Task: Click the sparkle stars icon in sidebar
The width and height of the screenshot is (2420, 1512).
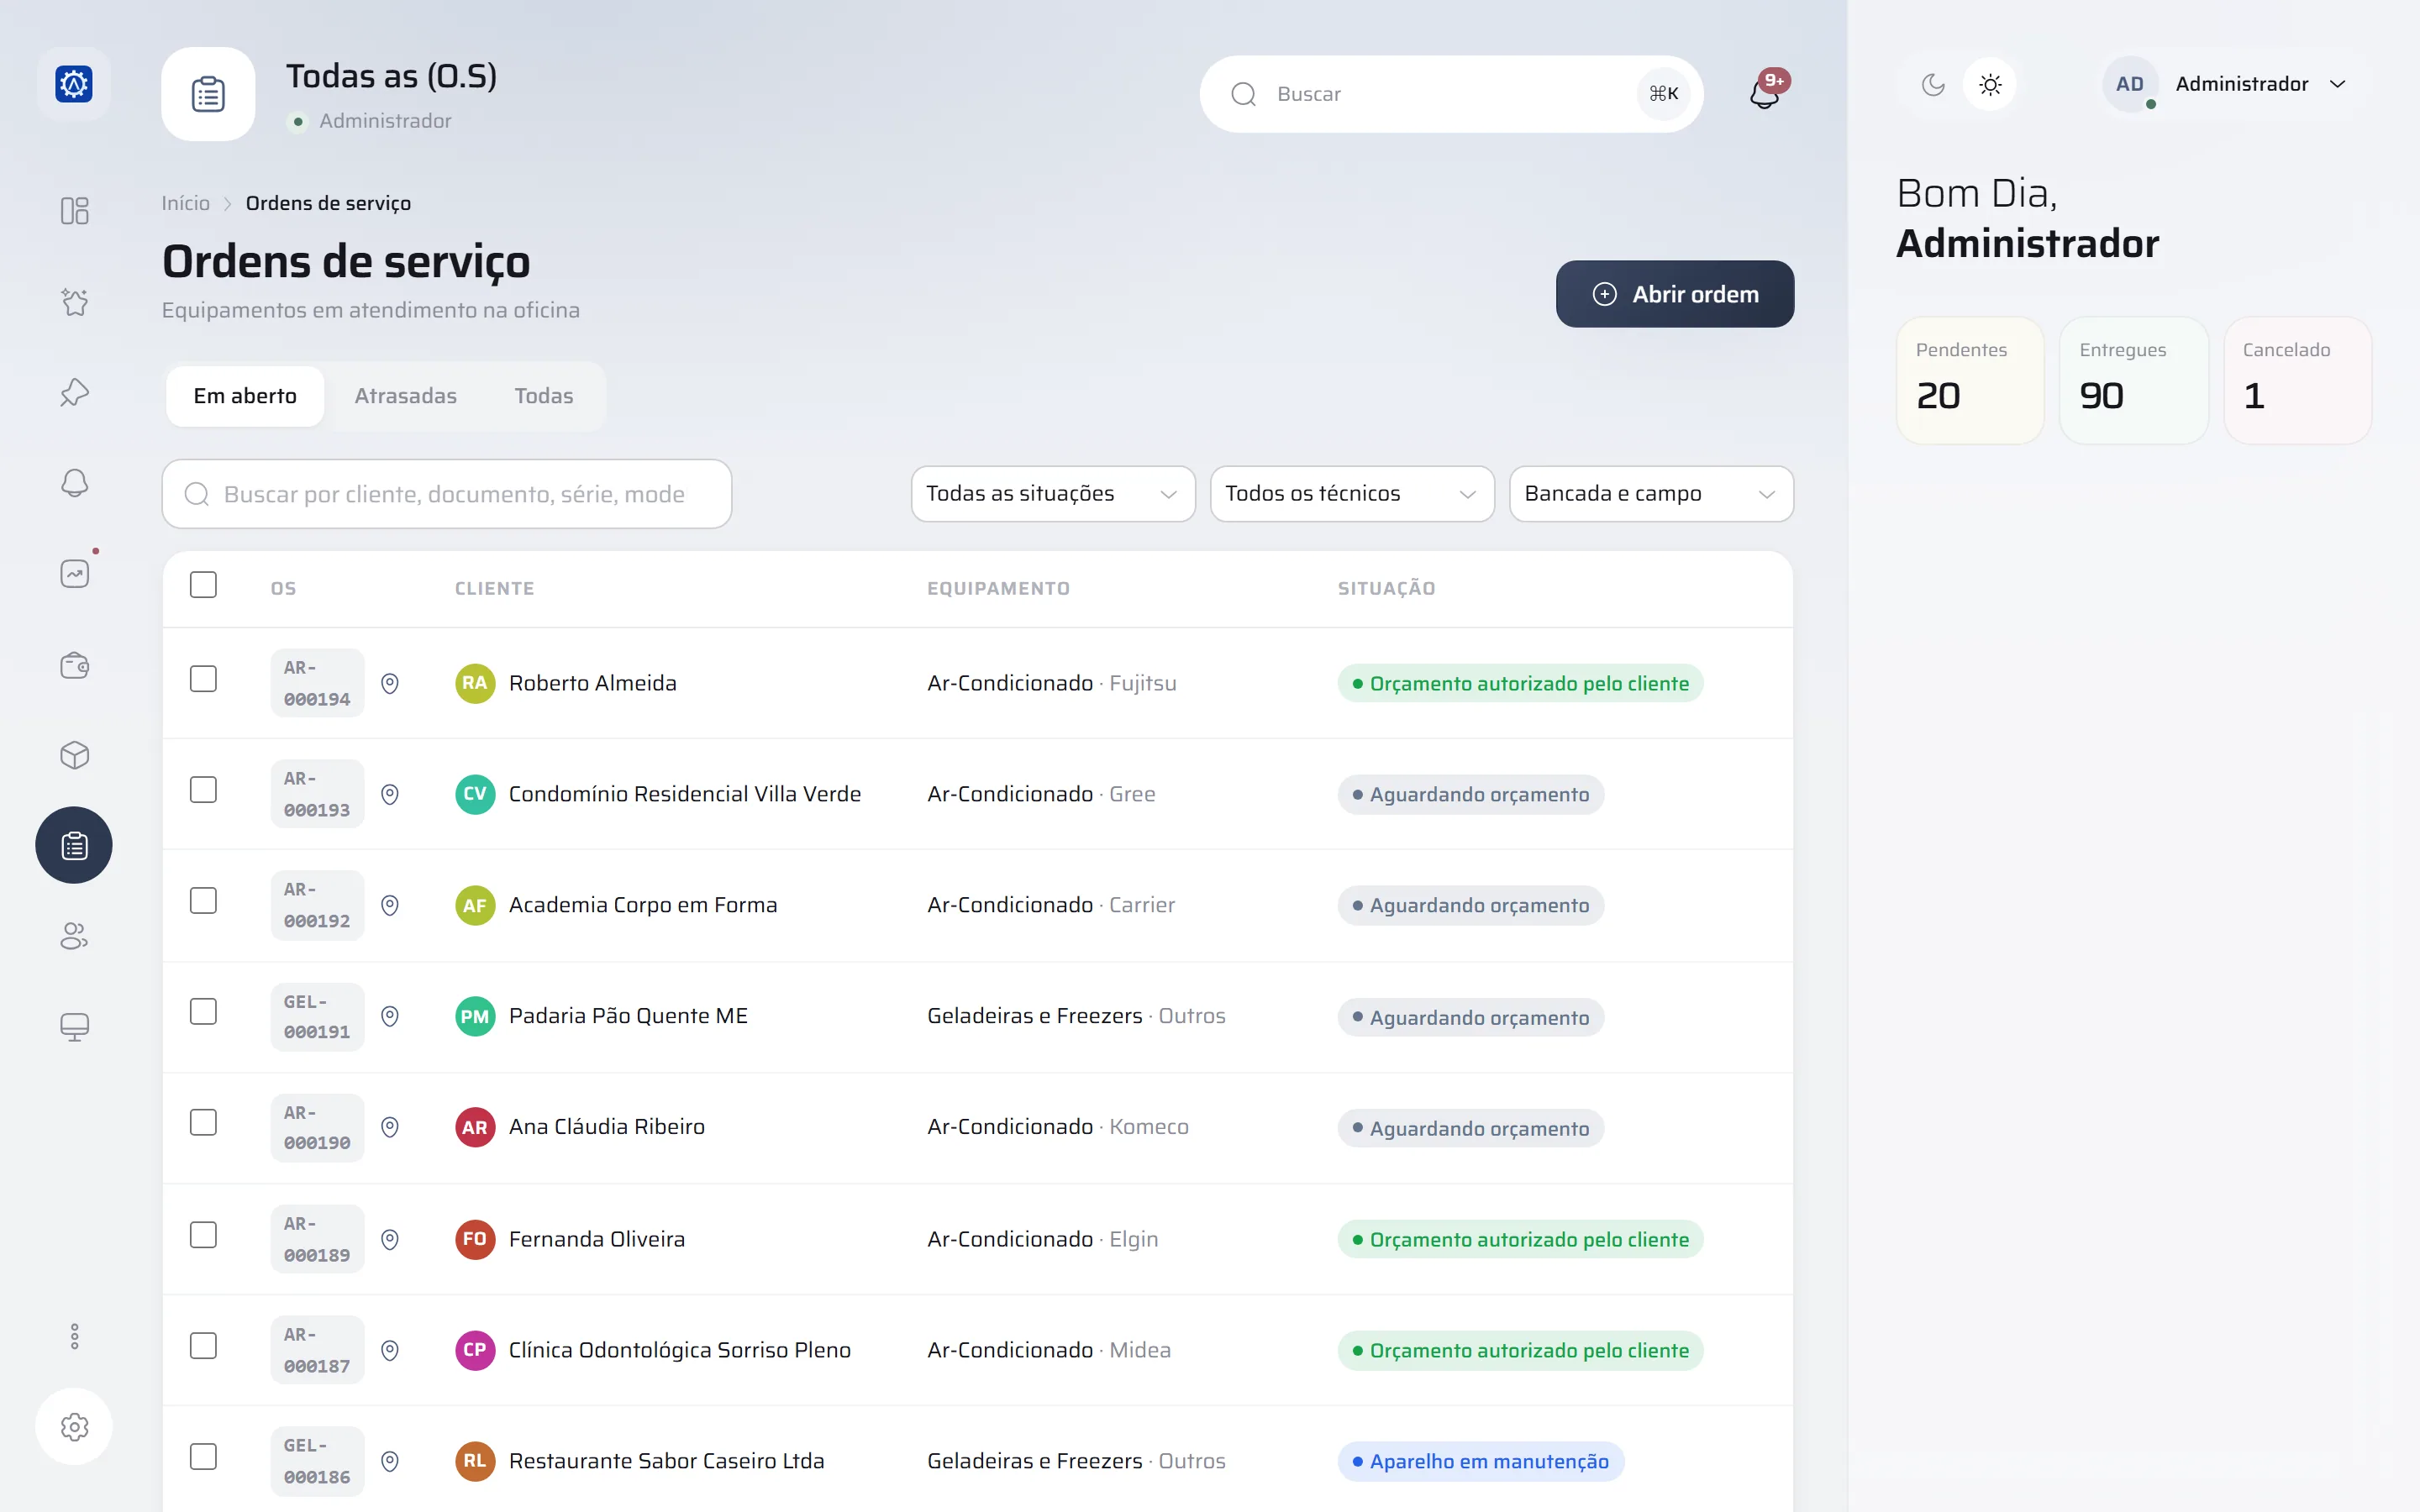Action: [x=74, y=302]
